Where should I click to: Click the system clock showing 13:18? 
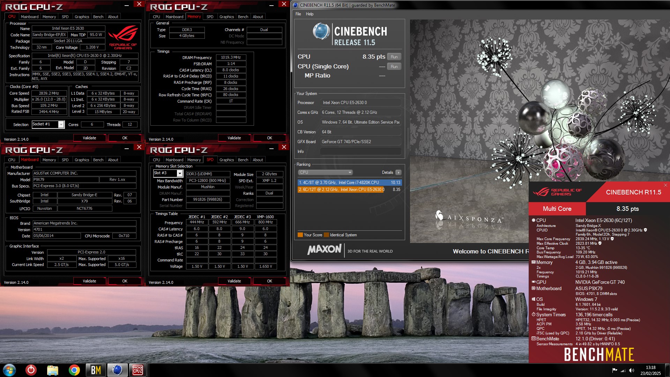tap(650, 368)
